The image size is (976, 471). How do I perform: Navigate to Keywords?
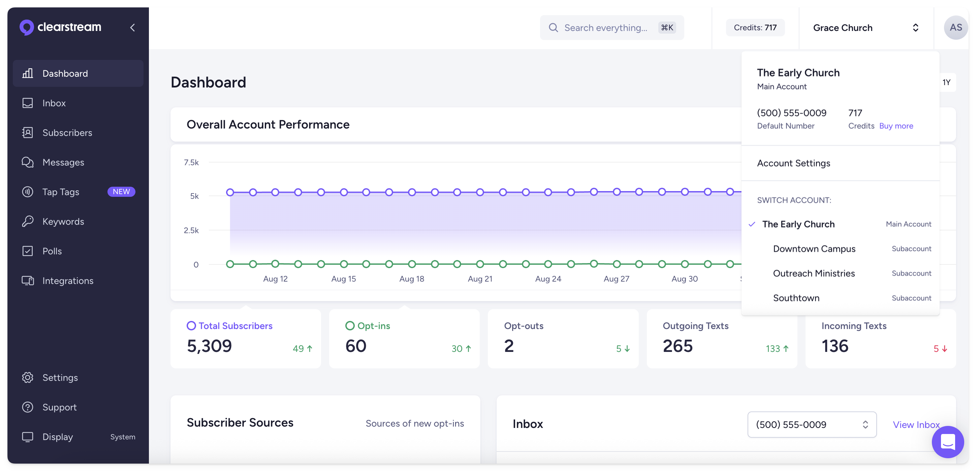point(78,221)
